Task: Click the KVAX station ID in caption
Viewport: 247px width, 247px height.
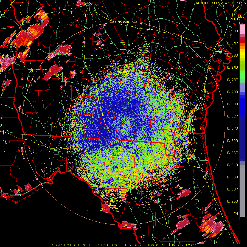Action: (154, 245)
